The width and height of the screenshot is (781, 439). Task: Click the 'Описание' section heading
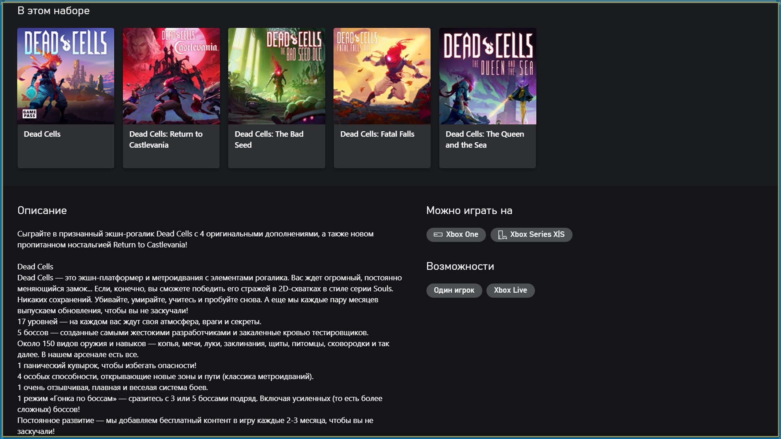click(x=42, y=211)
